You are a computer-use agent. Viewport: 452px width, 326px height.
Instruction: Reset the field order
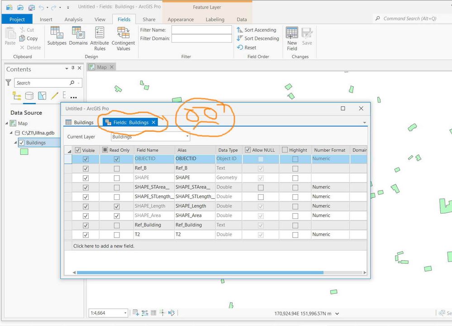tap(247, 47)
